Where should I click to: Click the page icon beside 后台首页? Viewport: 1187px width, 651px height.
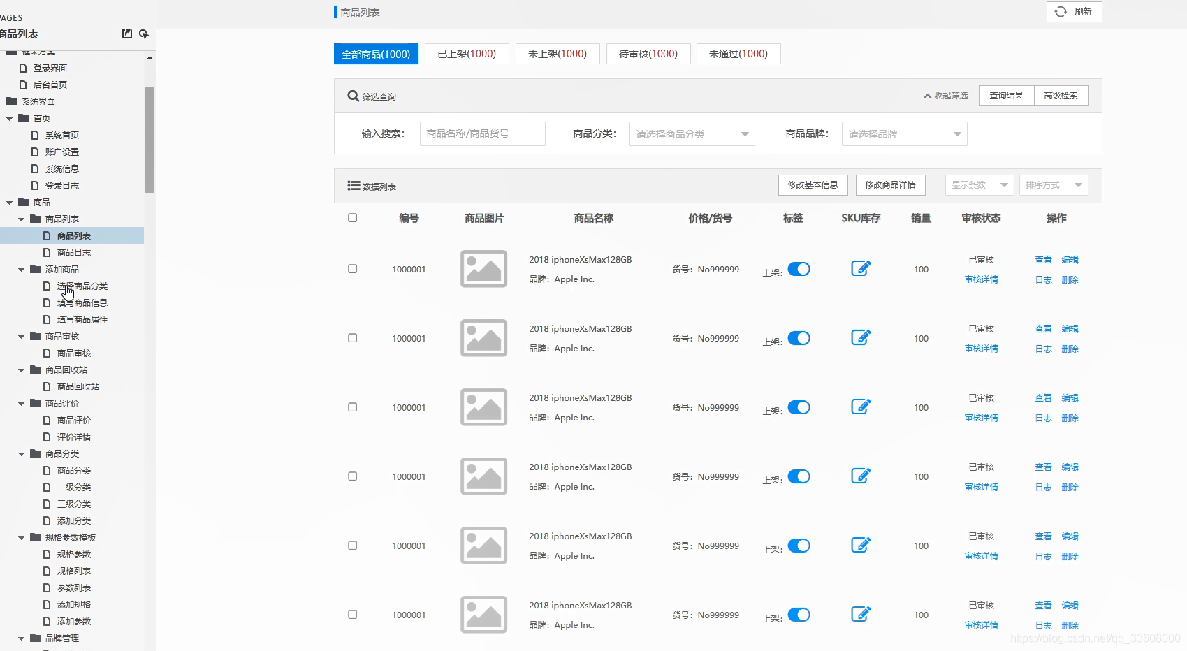pyautogui.click(x=23, y=85)
